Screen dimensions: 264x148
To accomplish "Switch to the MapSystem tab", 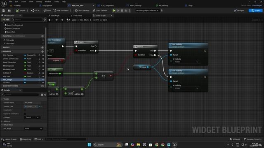I will point(47,5).
